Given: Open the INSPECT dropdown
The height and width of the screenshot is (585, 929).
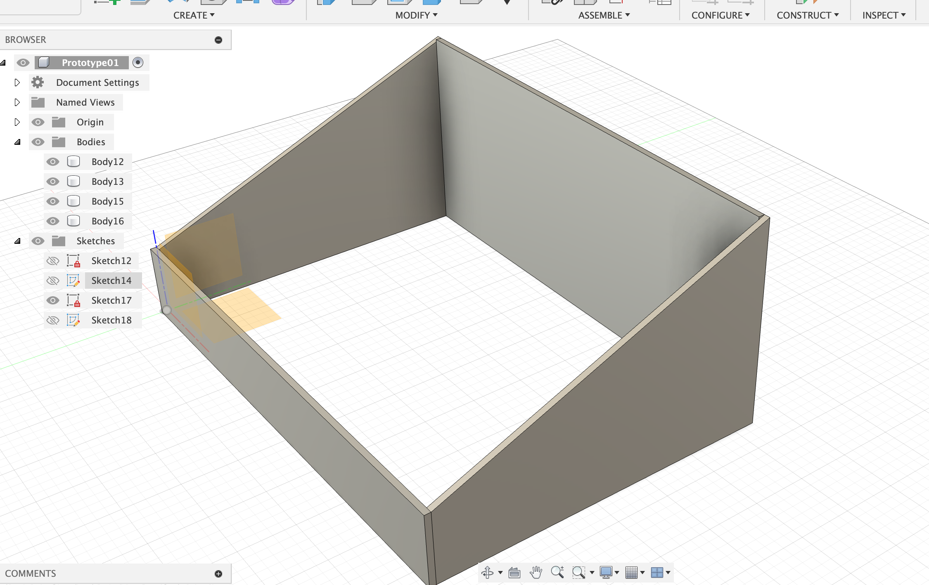Looking at the screenshot, I should pyautogui.click(x=884, y=15).
